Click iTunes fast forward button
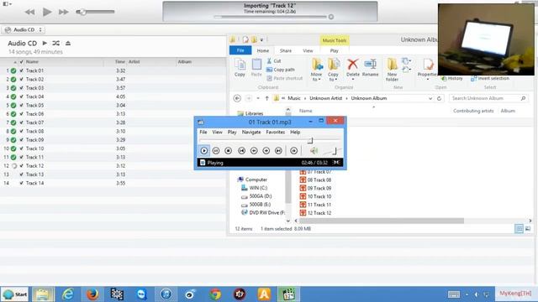 [x=64, y=12]
